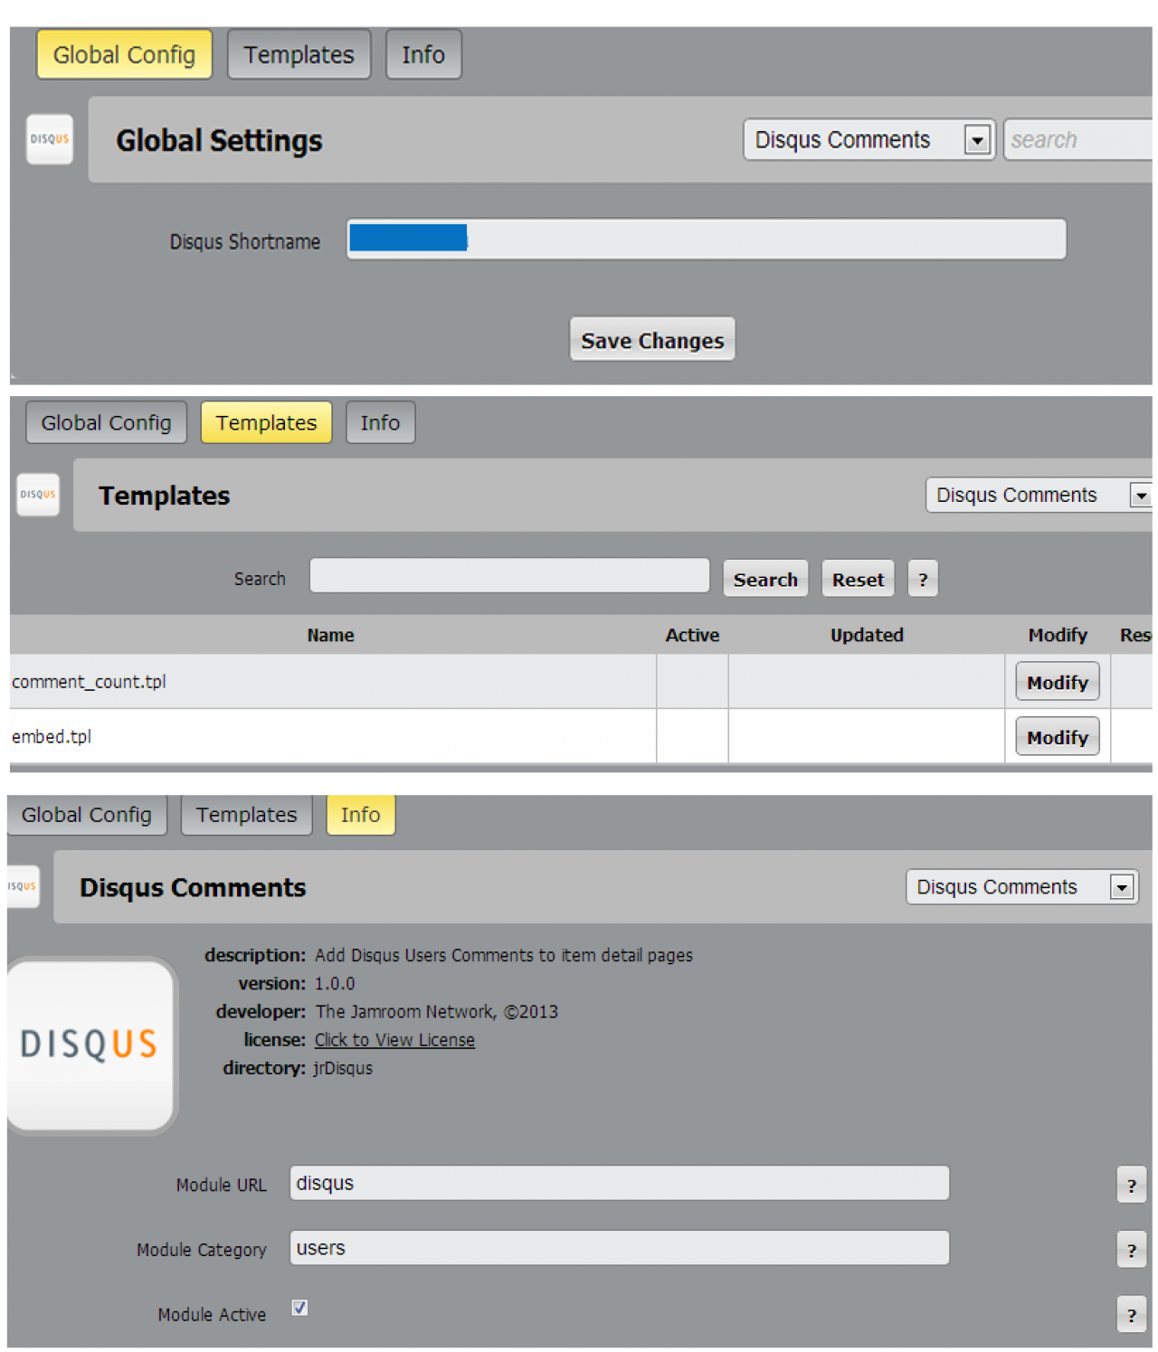Click the Disqus icon beside Global Settings
The height and width of the screenshot is (1352, 1158).
(49, 139)
